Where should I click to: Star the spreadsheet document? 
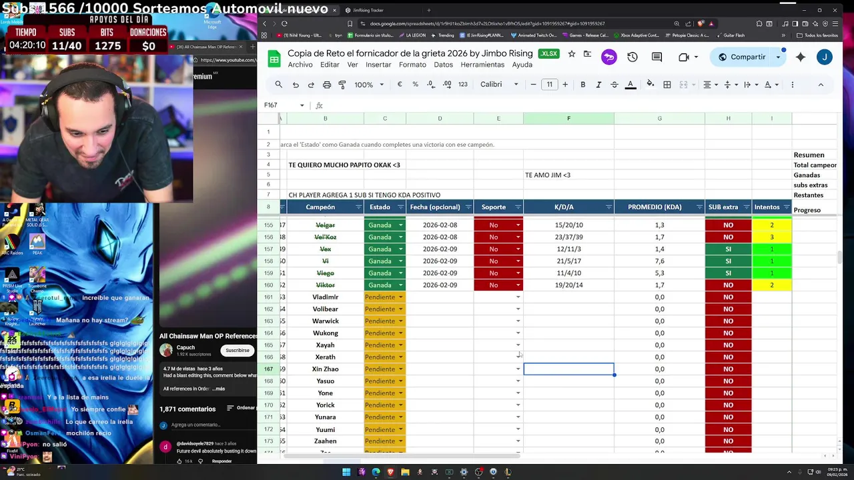(x=572, y=54)
